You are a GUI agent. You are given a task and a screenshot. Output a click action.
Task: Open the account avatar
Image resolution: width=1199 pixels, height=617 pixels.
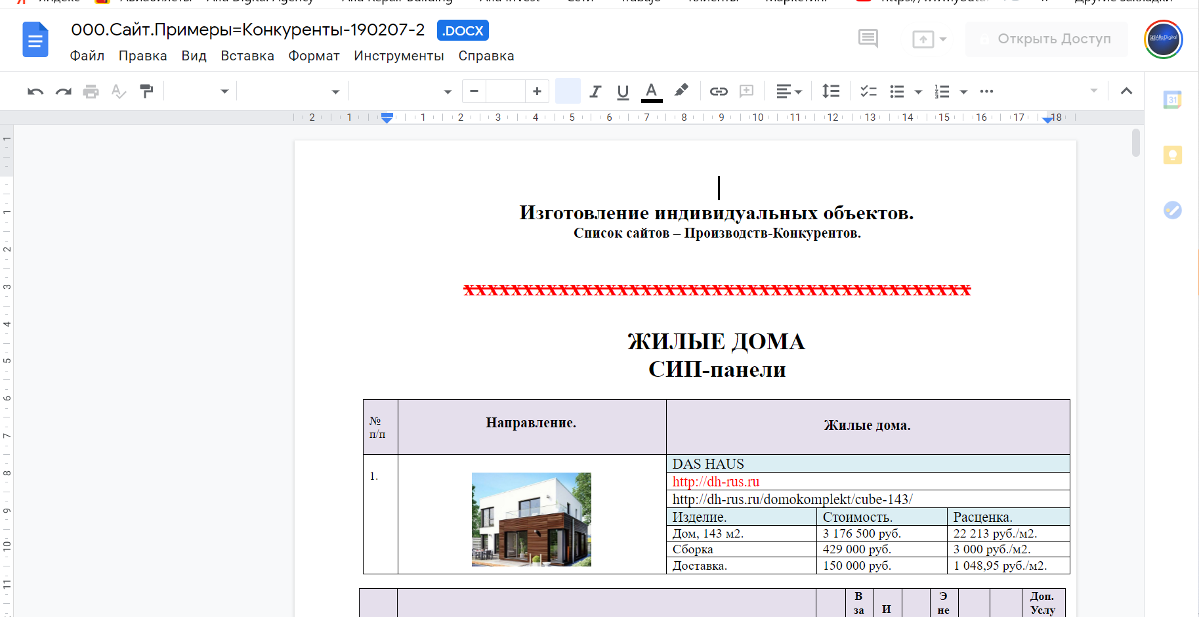pyautogui.click(x=1163, y=39)
